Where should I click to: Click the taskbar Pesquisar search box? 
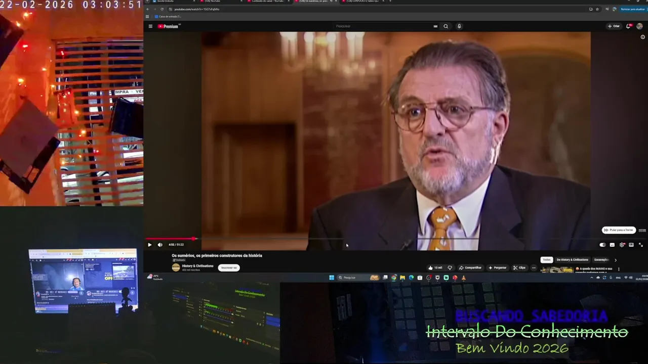(358, 278)
